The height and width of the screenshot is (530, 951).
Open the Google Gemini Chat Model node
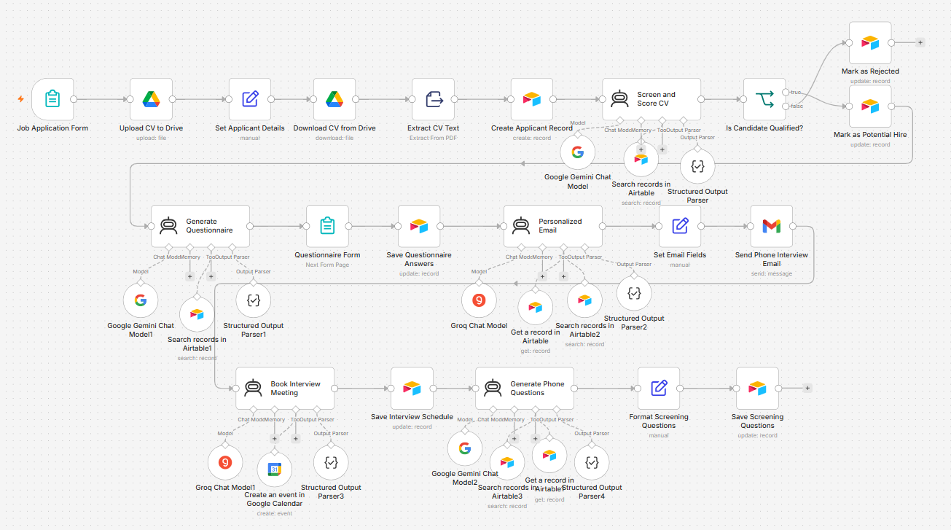pyautogui.click(x=578, y=152)
